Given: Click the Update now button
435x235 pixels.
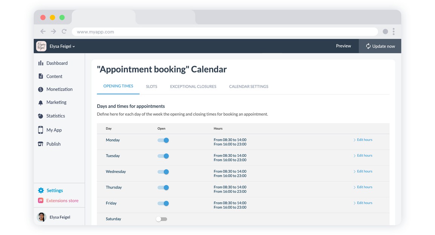Looking at the screenshot, I should click(x=380, y=46).
